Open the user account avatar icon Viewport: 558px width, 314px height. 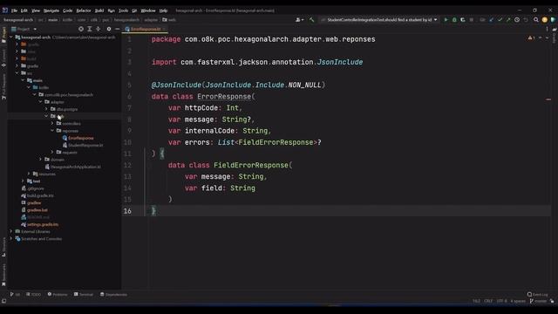click(299, 20)
